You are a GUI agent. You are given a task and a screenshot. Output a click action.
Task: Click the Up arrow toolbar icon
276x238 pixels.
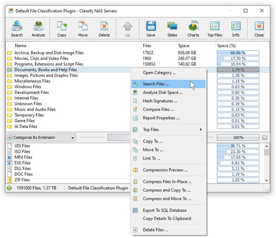[127, 26]
